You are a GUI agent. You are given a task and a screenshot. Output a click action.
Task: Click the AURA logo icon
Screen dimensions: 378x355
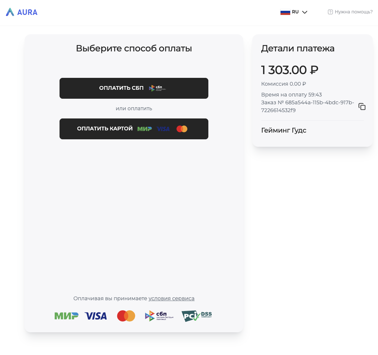(10, 12)
